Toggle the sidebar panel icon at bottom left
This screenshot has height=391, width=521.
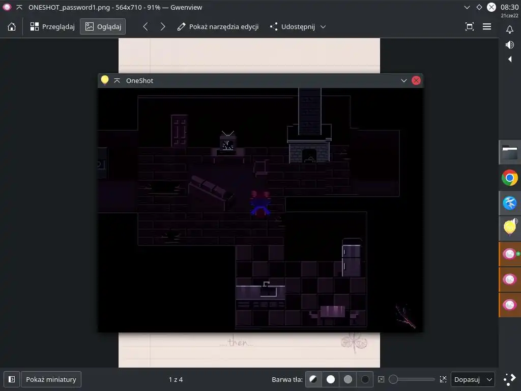[12, 379]
